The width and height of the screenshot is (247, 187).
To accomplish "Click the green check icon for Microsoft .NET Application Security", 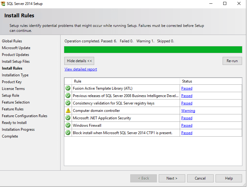I will (x=68, y=118).
